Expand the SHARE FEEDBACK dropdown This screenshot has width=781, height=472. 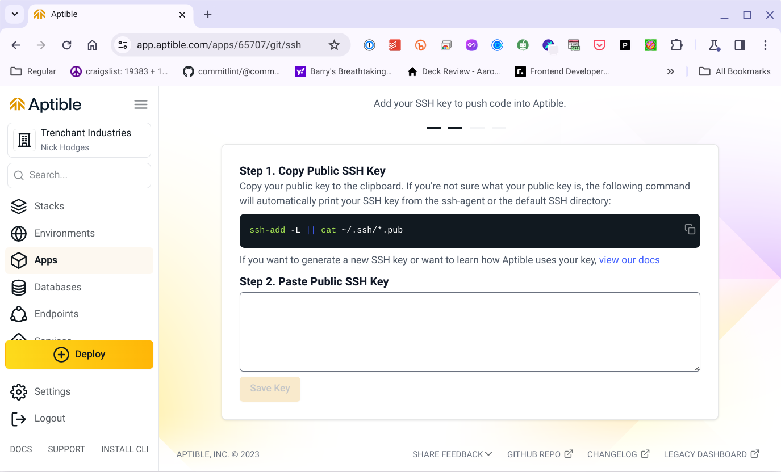coord(452,454)
